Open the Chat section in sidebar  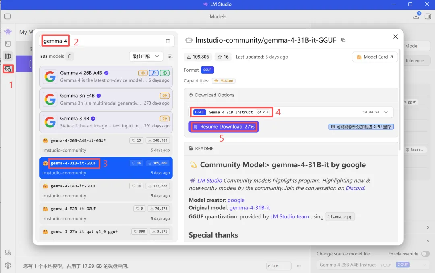point(8,32)
